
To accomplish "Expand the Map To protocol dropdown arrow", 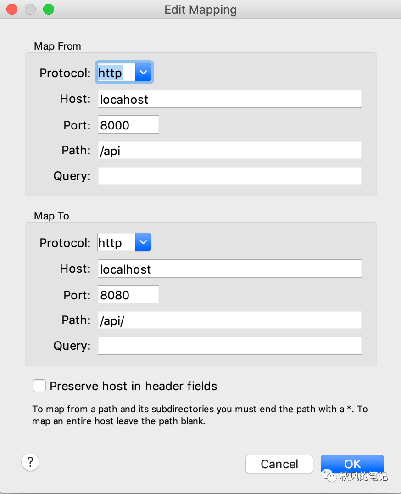I will [143, 242].
